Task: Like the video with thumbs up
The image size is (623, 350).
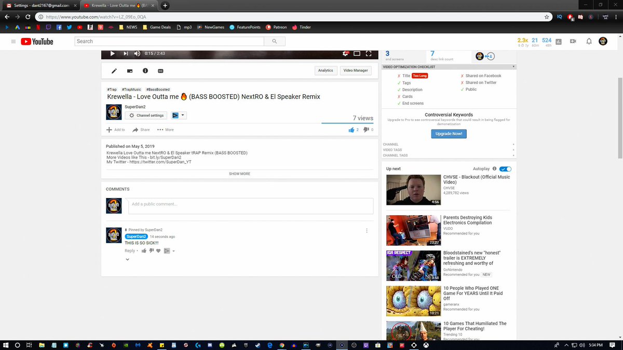Action: 351,130
